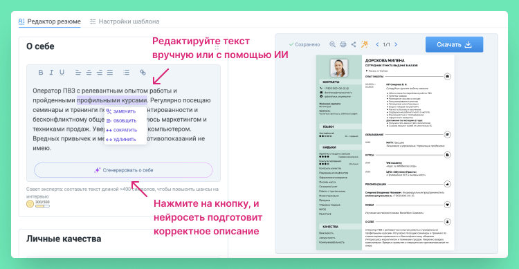
Task: Apply italic formatting to the text
Action: [x=51, y=72]
